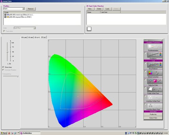Click the blue leftmost system tray icon
169x135 pixels.
coord(126,133)
